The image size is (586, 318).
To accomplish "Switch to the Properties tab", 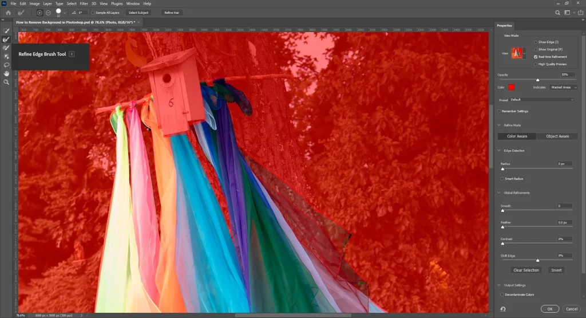I will coord(505,26).
